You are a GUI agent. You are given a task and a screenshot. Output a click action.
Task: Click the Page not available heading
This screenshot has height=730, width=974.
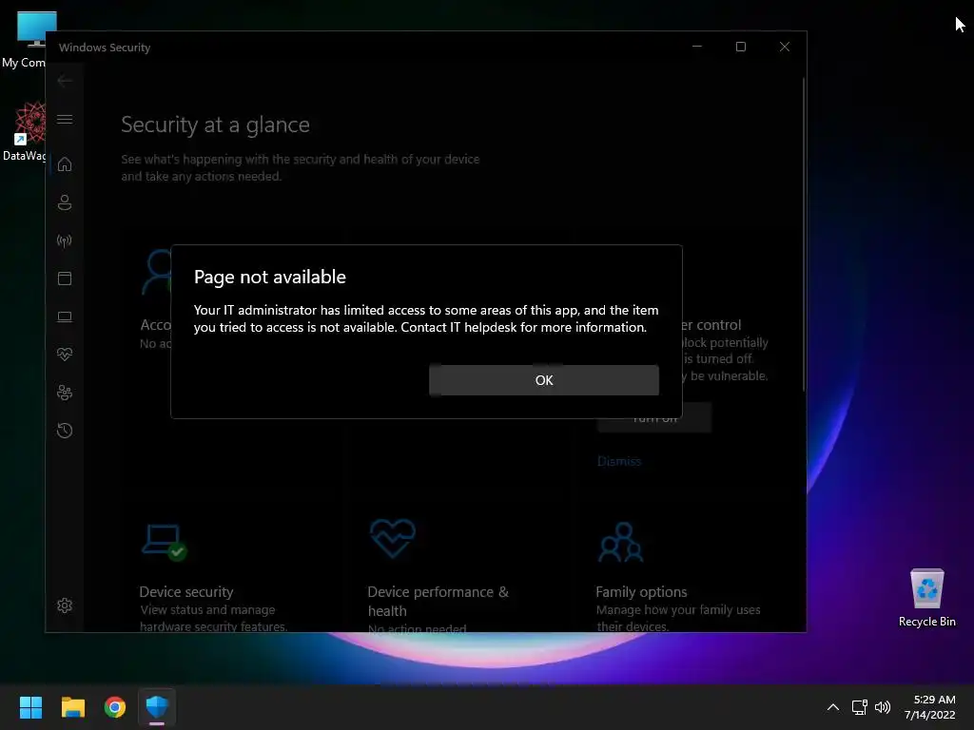pos(269,277)
